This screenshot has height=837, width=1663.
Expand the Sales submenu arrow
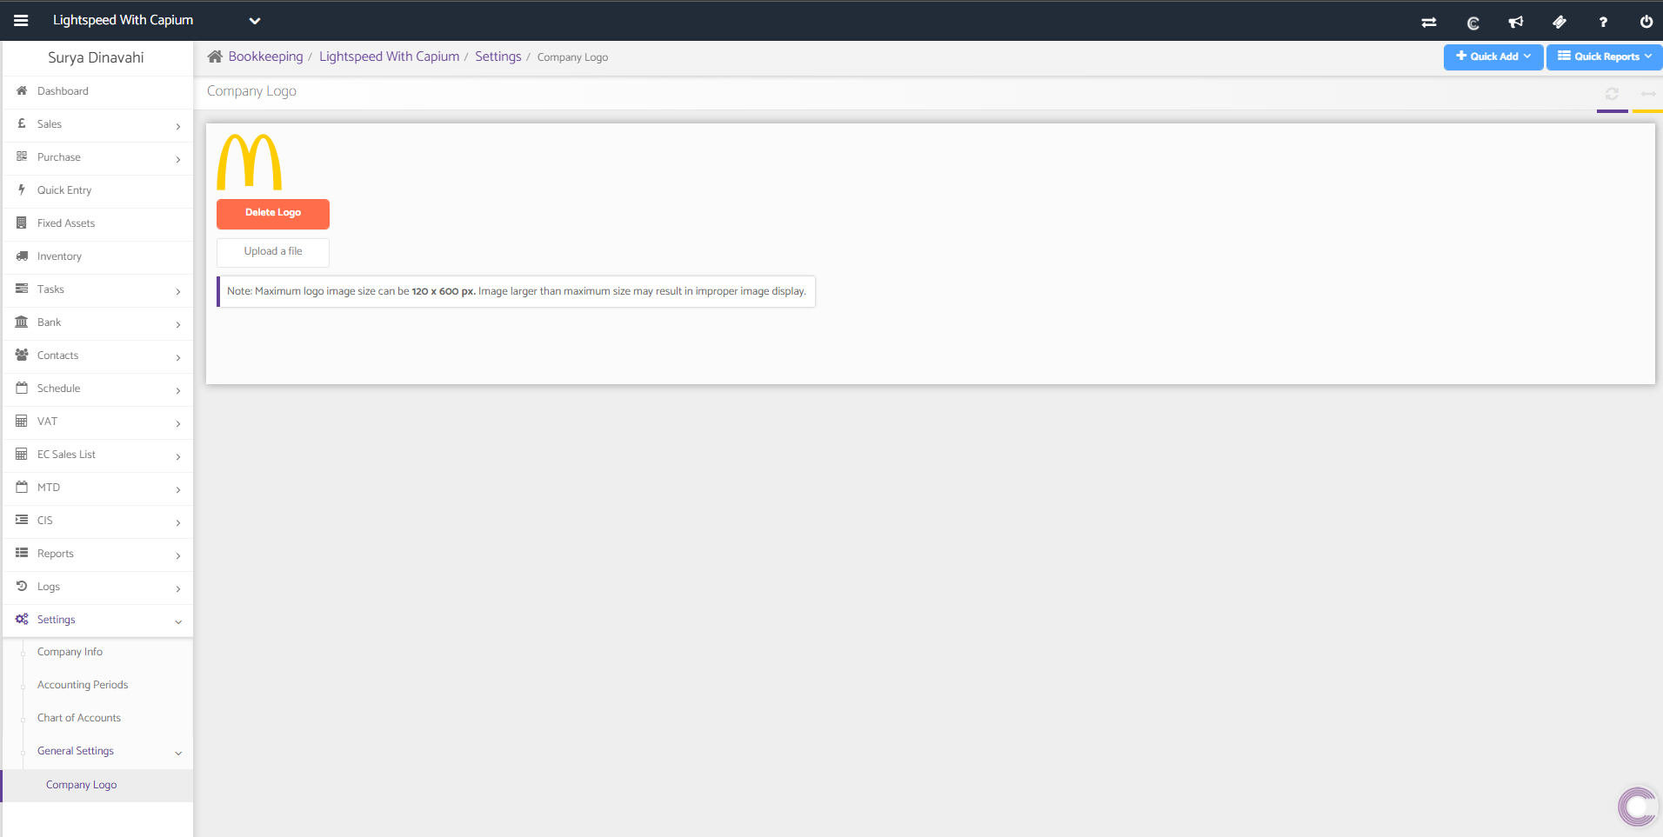coord(178,126)
